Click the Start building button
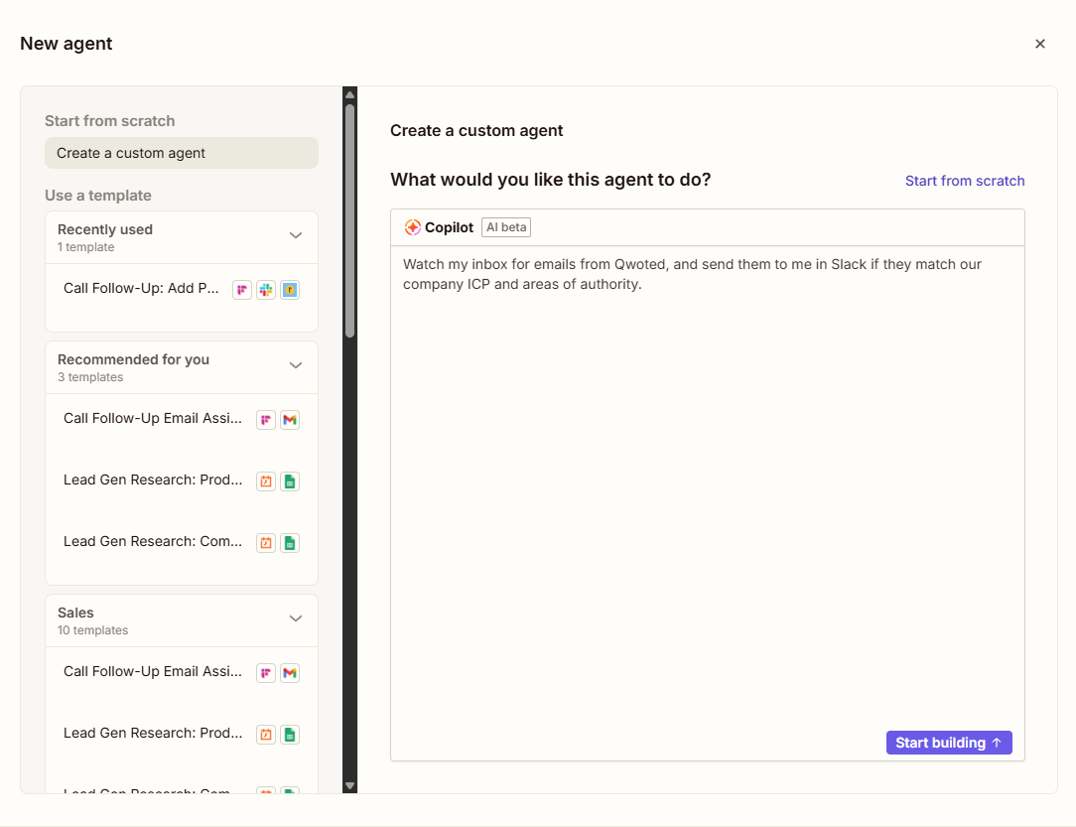Viewport: 1076px width, 827px height. pyautogui.click(x=949, y=742)
